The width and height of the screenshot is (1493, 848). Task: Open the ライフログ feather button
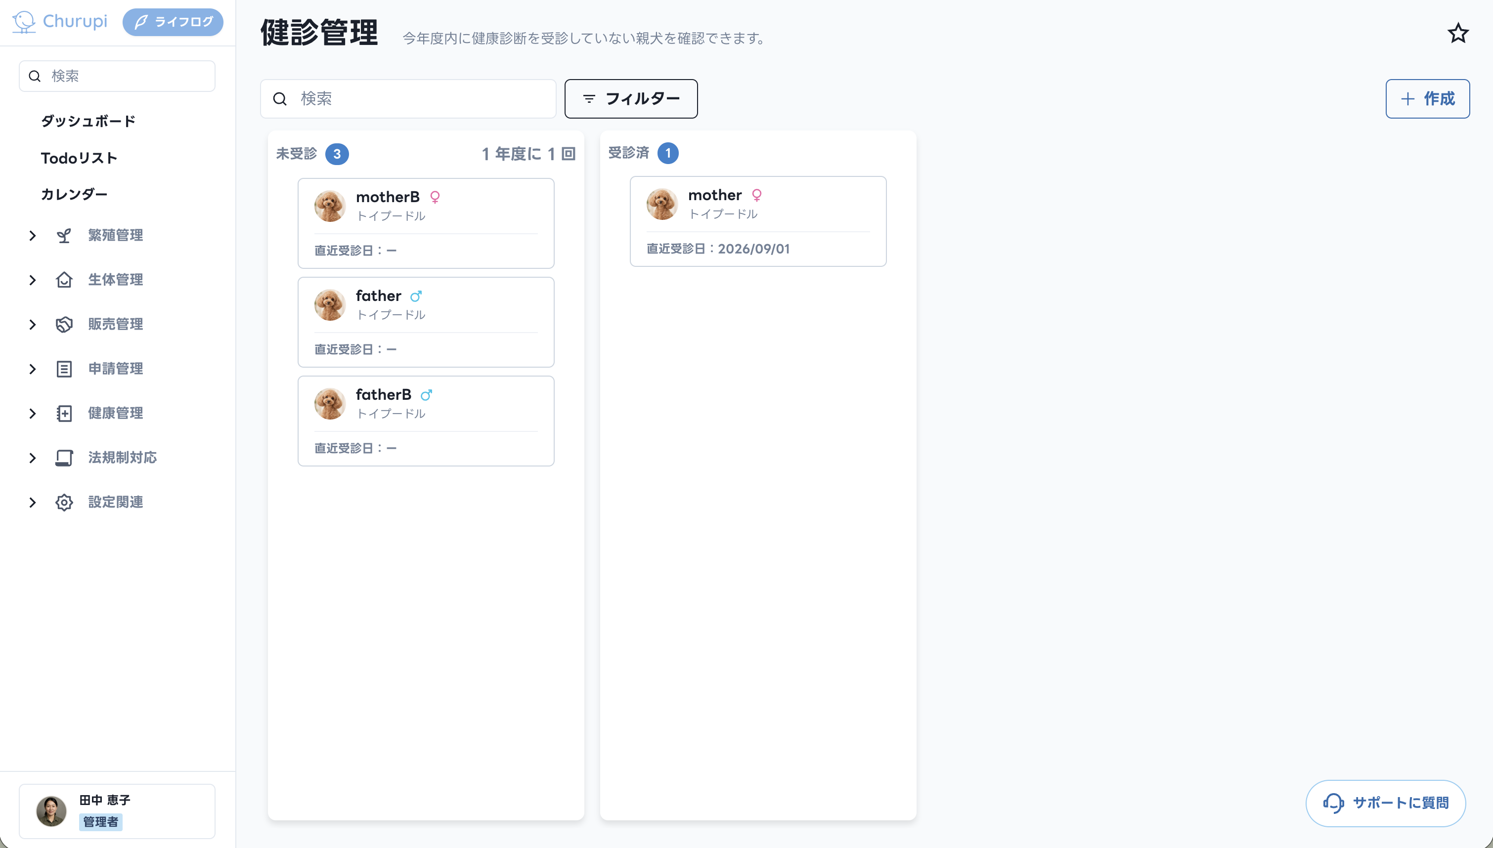173,22
